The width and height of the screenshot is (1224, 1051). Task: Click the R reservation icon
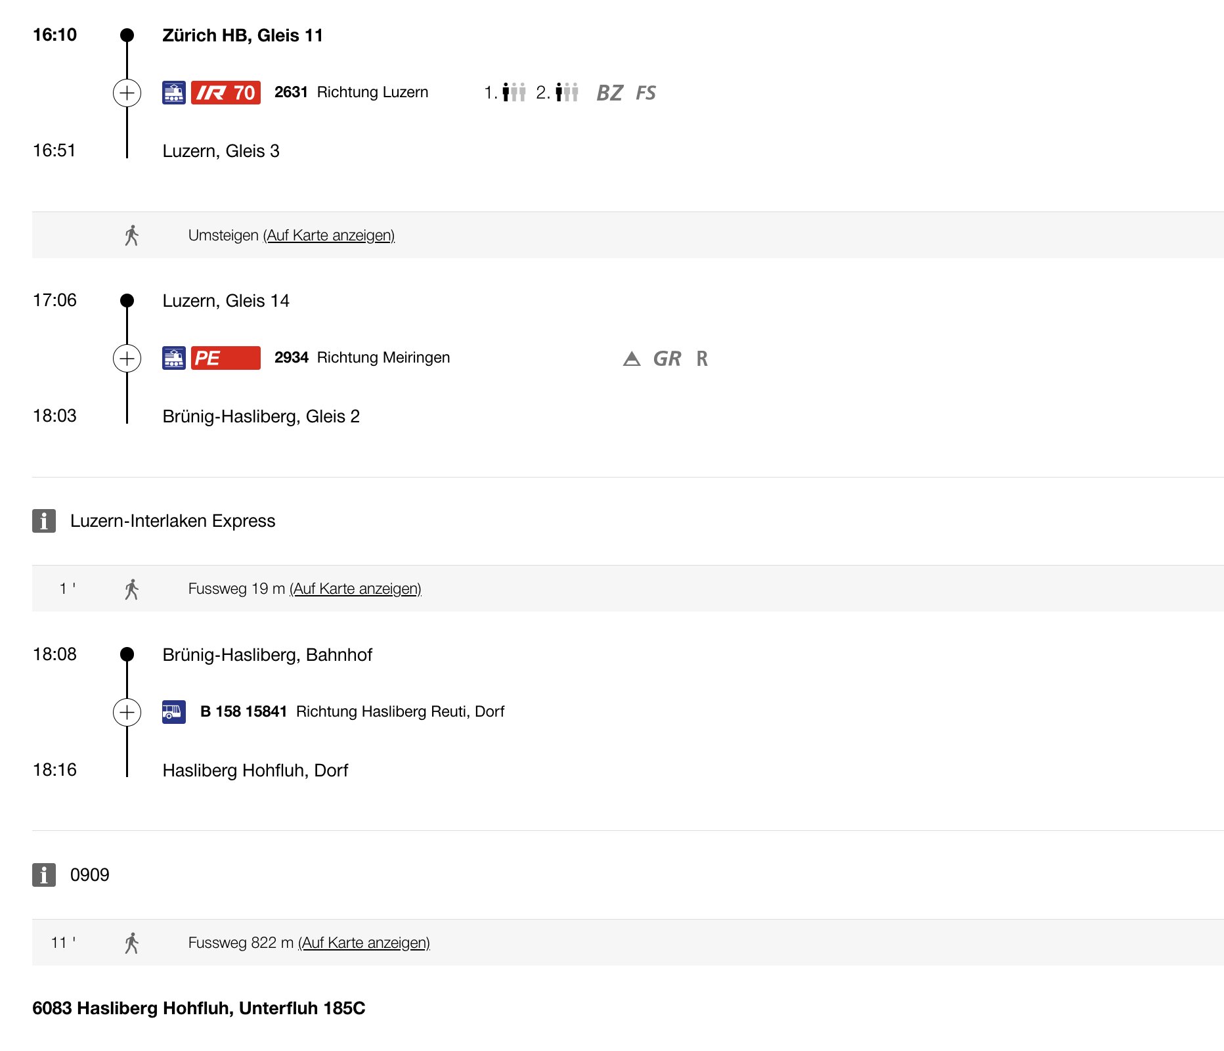(702, 359)
